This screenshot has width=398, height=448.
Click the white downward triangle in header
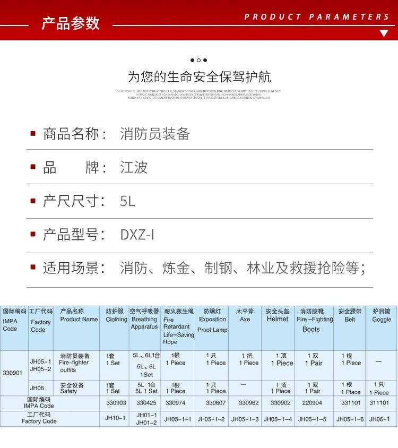point(384,33)
